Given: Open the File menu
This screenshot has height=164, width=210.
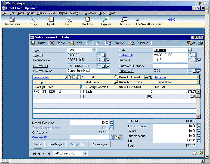Looking at the screenshot, I should click(x=5, y=13).
